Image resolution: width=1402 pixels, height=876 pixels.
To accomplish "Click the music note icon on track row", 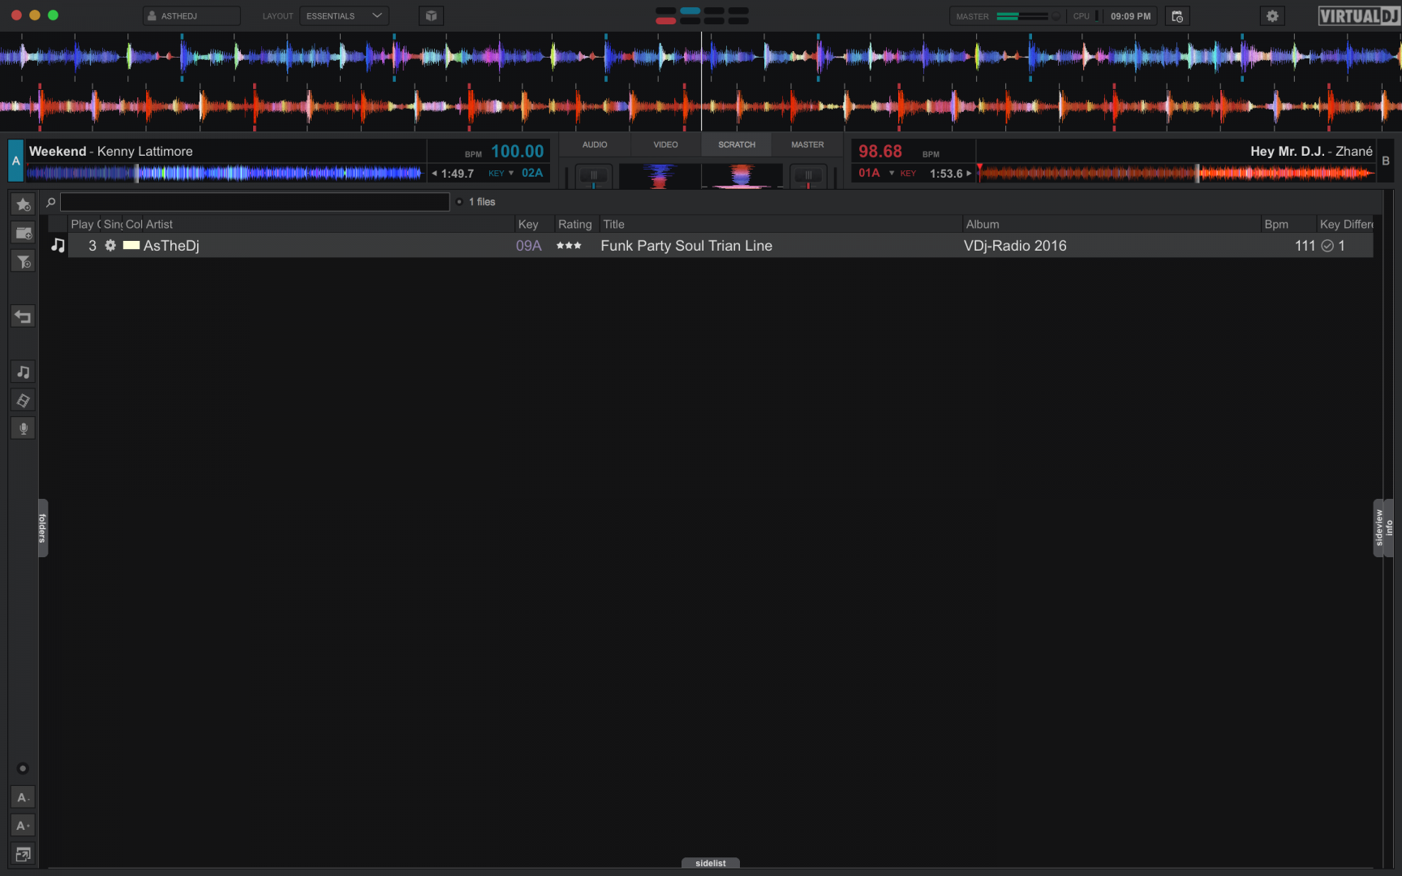I will [x=58, y=245].
